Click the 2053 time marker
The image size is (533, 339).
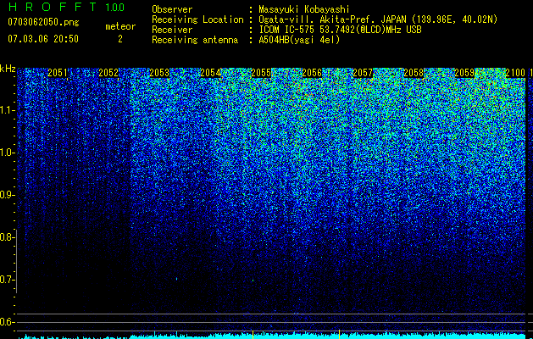point(159,73)
